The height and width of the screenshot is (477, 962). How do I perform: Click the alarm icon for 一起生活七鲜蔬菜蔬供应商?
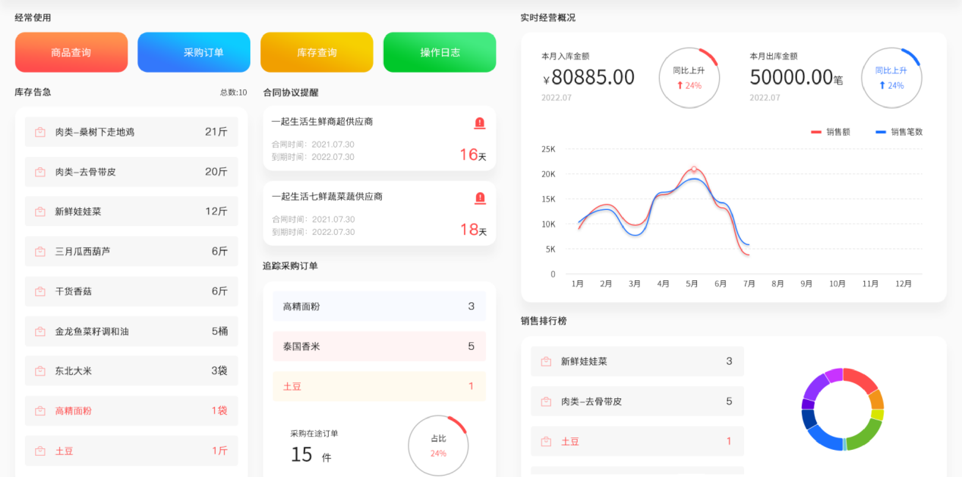click(x=480, y=198)
